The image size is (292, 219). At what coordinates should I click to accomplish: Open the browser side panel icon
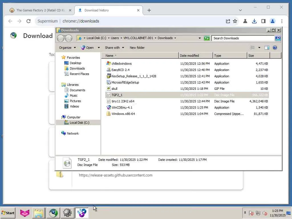pyautogui.click(x=263, y=21)
